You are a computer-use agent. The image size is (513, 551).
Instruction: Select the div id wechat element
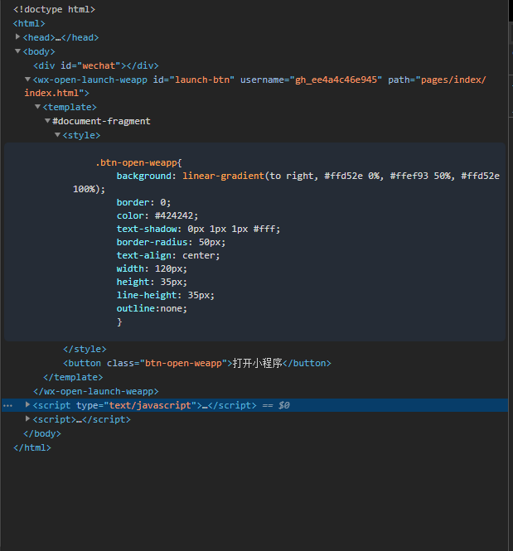tap(96, 65)
